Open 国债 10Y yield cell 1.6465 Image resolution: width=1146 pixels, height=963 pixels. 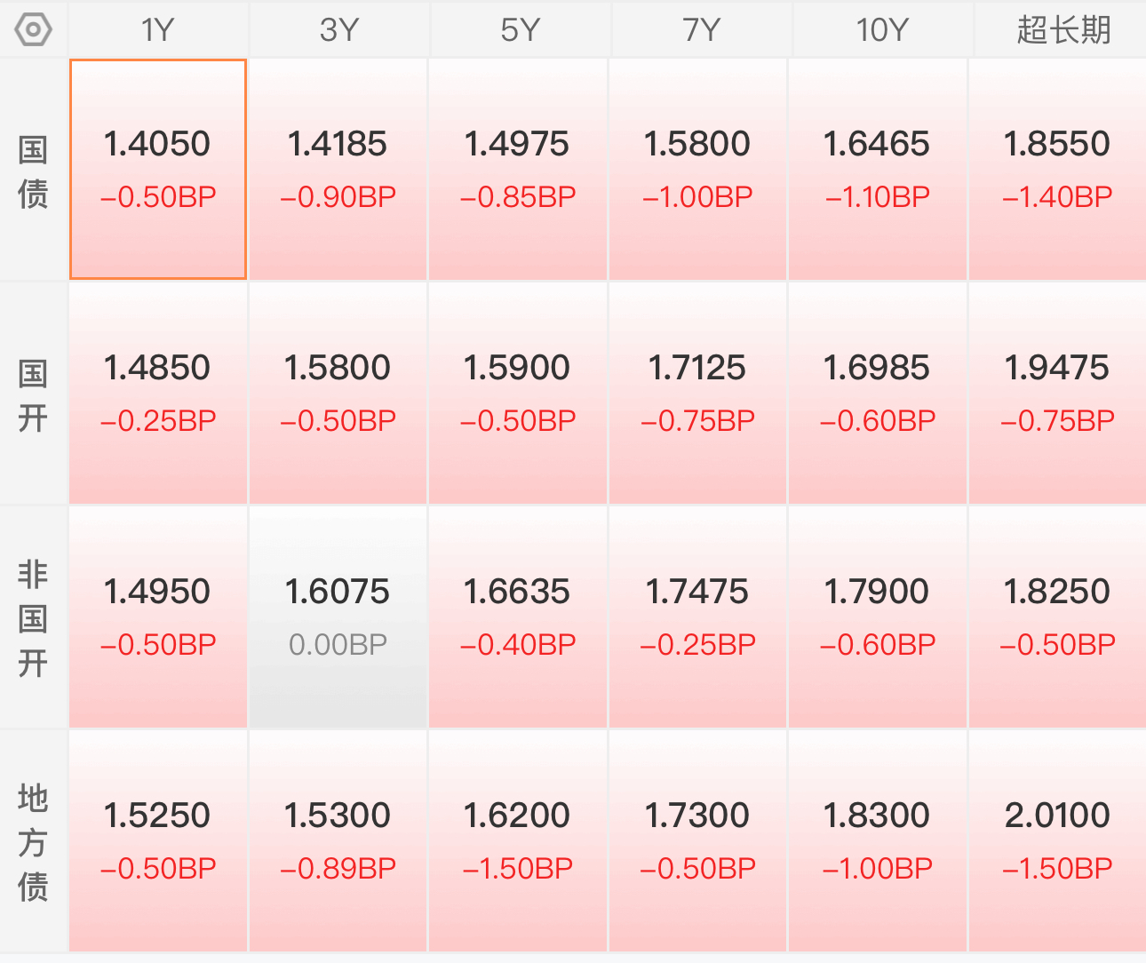tap(877, 170)
